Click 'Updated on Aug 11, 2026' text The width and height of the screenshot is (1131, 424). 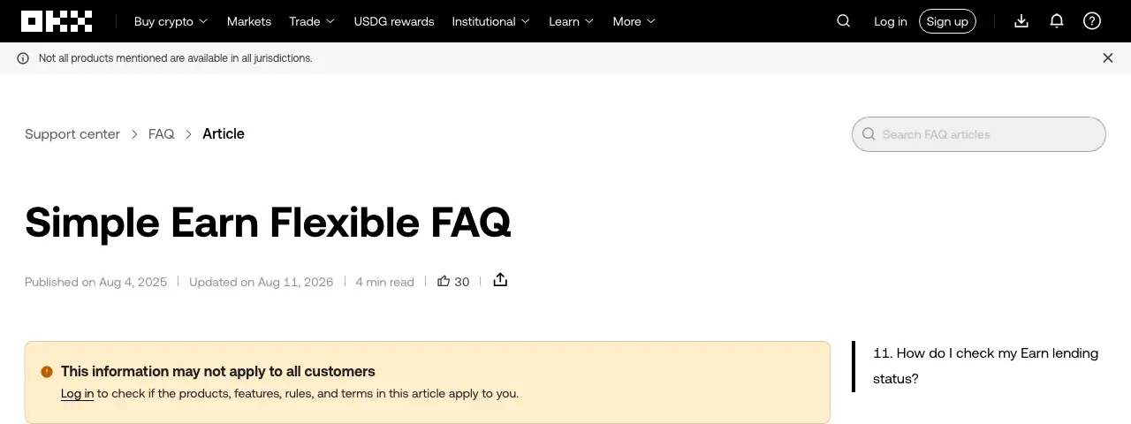click(x=262, y=282)
